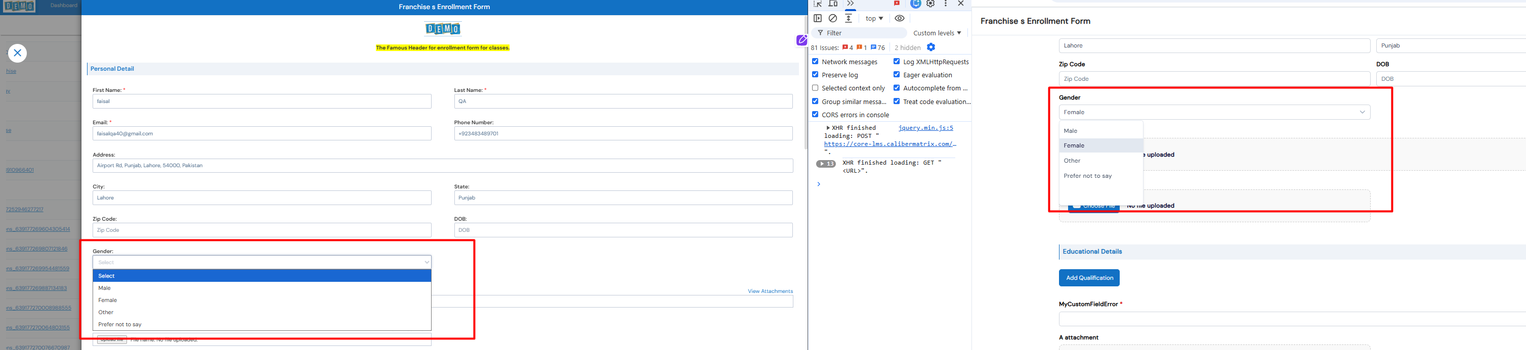Image resolution: width=1526 pixels, height=350 pixels.
Task: Open DevTools inspect element picker
Action: (818, 4)
